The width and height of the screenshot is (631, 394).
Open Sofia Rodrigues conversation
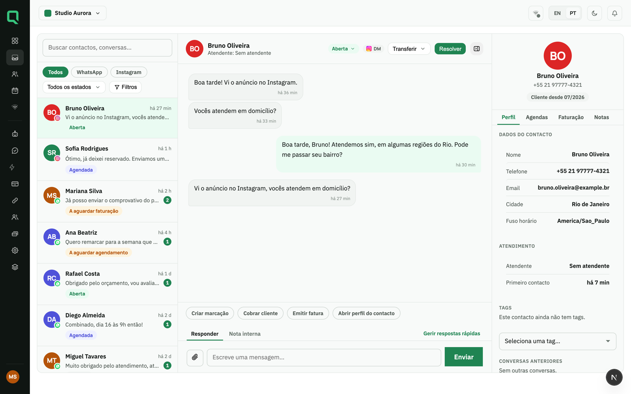(x=107, y=160)
